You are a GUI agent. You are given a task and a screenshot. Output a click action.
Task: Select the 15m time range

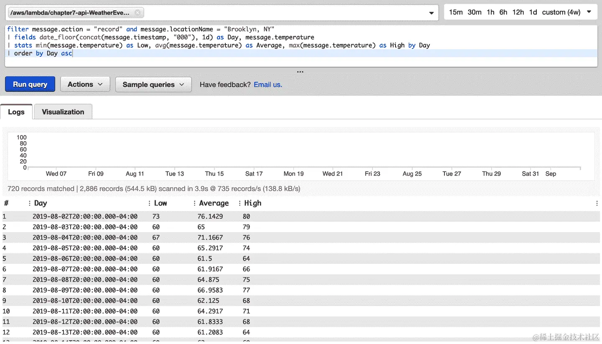(456, 12)
